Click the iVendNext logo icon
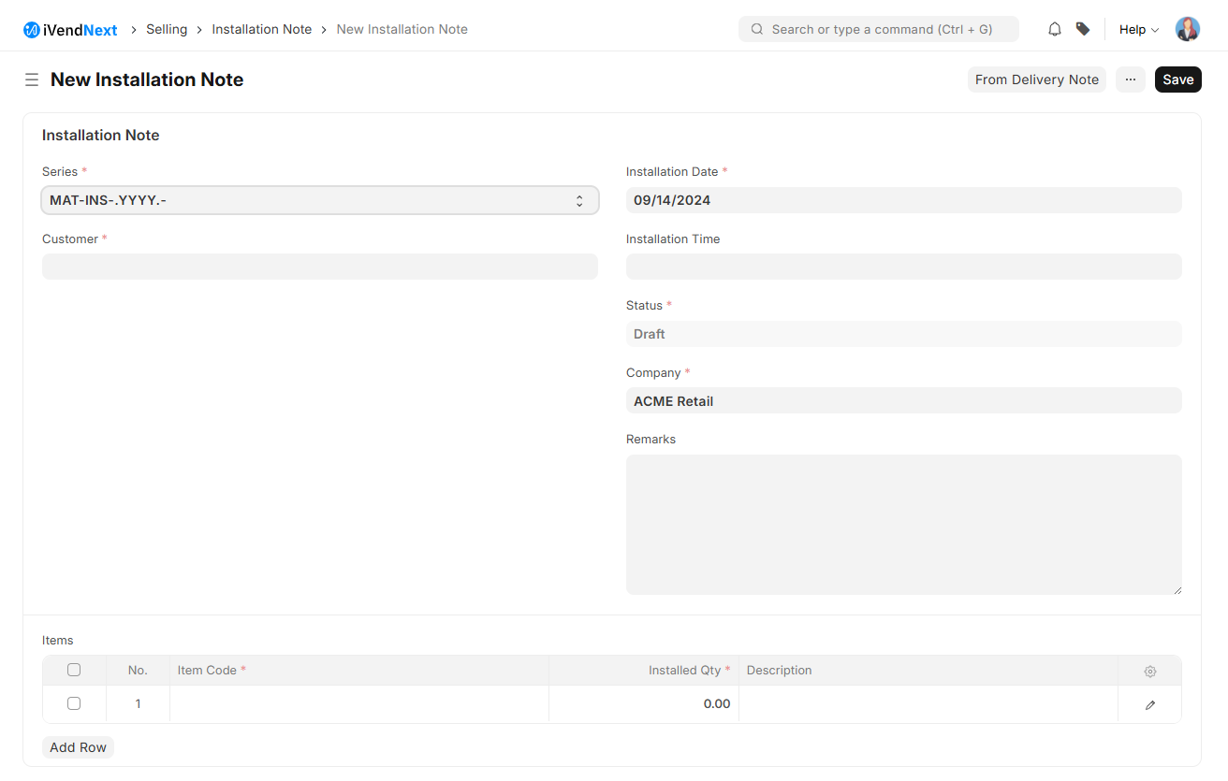 coord(32,30)
